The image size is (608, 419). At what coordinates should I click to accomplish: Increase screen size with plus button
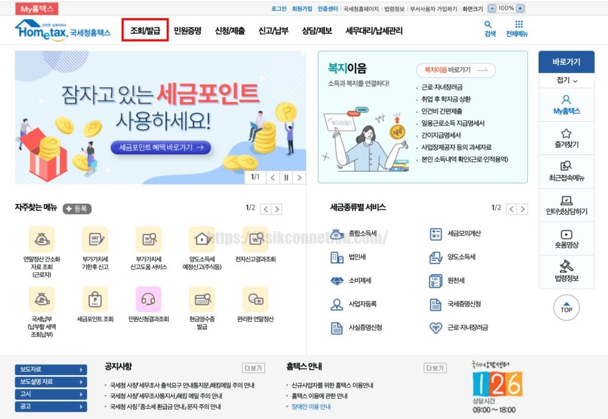520,8
